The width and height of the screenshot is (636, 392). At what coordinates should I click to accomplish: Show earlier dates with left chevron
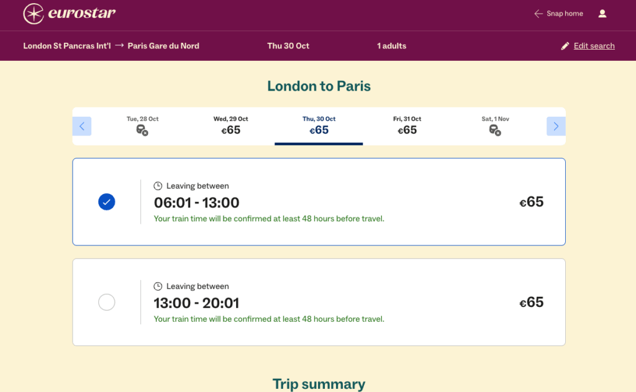[82, 126]
